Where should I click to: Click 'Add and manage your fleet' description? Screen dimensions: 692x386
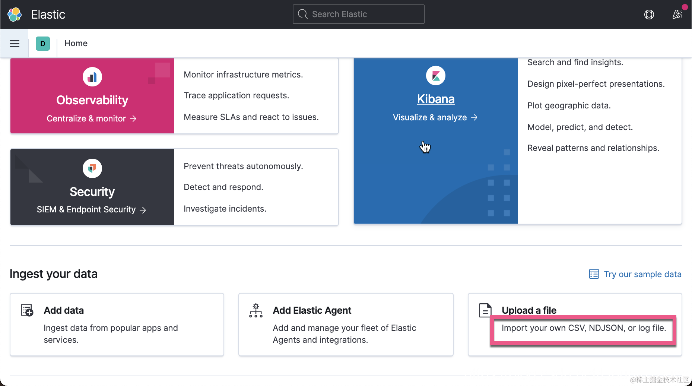[x=345, y=334]
